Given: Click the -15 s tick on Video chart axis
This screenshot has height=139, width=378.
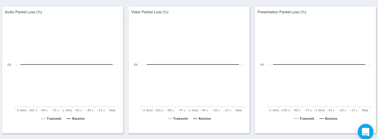Looking at the screenshot, I should point(227,110).
